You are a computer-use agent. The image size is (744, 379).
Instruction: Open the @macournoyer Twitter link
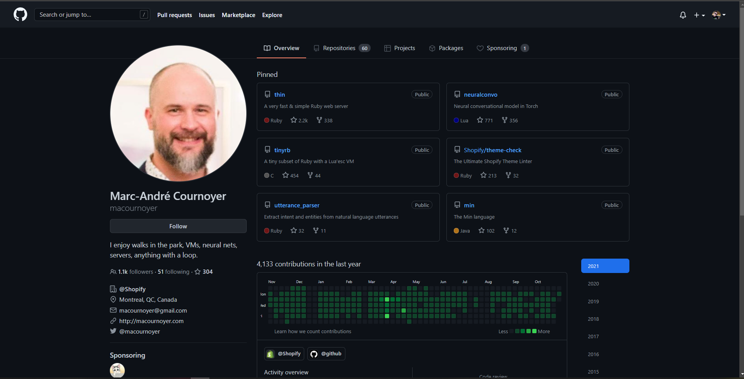pyautogui.click(x=139, y=332)
